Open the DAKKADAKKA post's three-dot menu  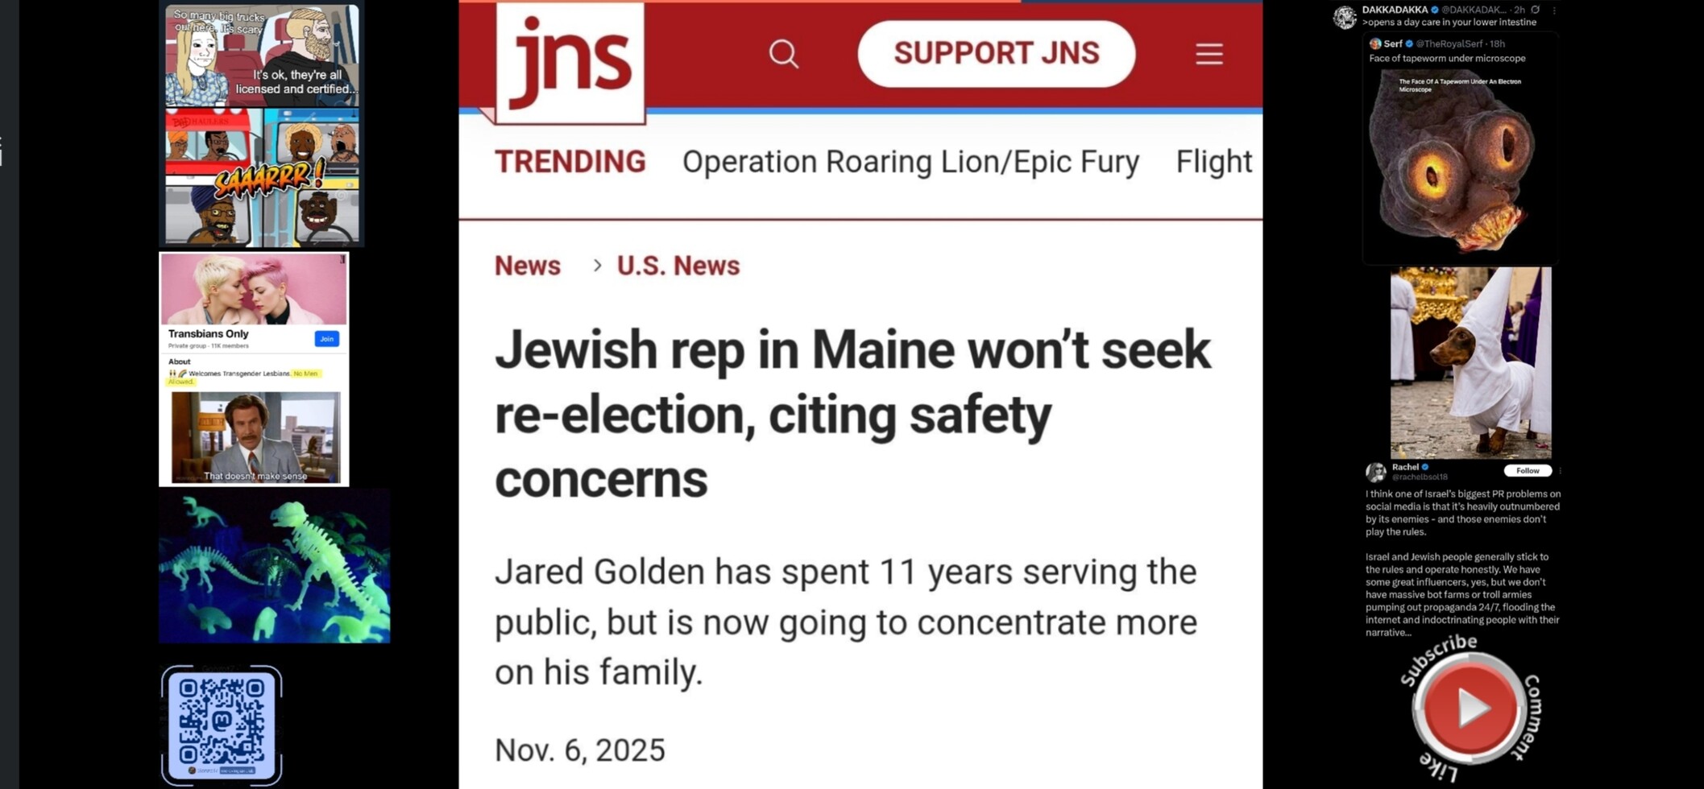click(1554, 10)
